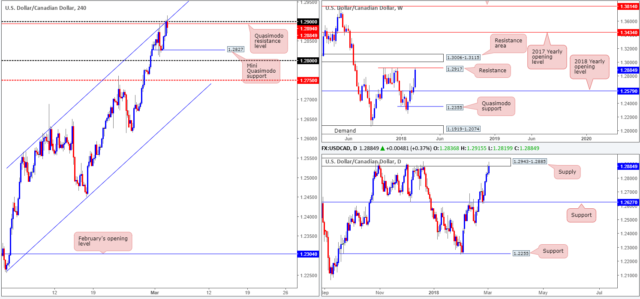The width and height of the screenshot is (640, 299).
Task: Click the 1.1919-1.2074 zone label
Action: pos(463,129)
